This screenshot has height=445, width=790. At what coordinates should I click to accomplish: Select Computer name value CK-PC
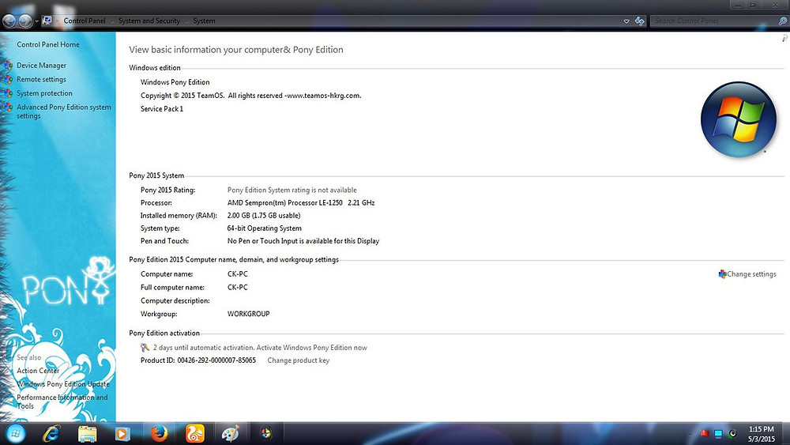click(237, 274)
